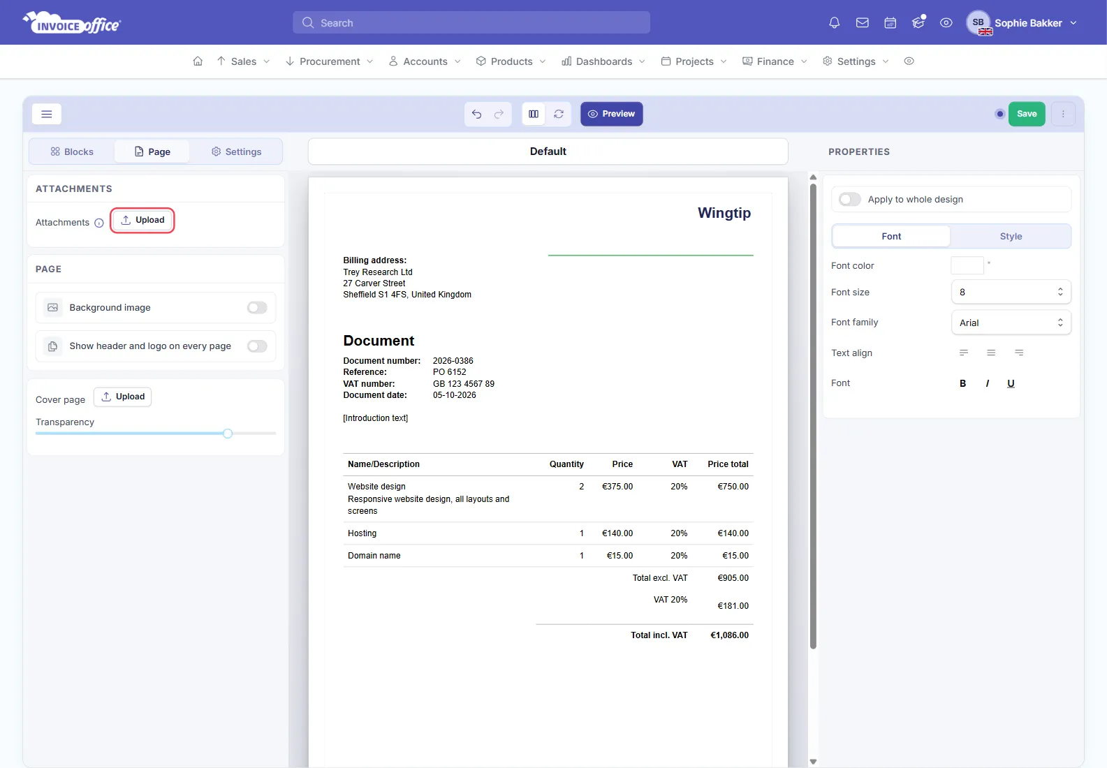Image resolution: width=1107 pixels, height=768 pixels.
Task: Click the status indicator dot beside Save
Action: point(999,114)
